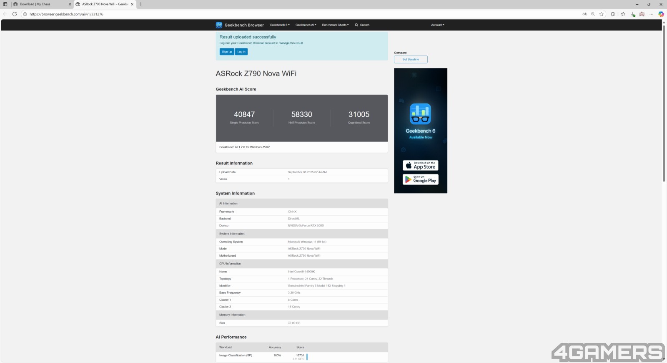Add this page to favorites star
The width and height of the screenshot is (667, 363).
tap(601, 14)
